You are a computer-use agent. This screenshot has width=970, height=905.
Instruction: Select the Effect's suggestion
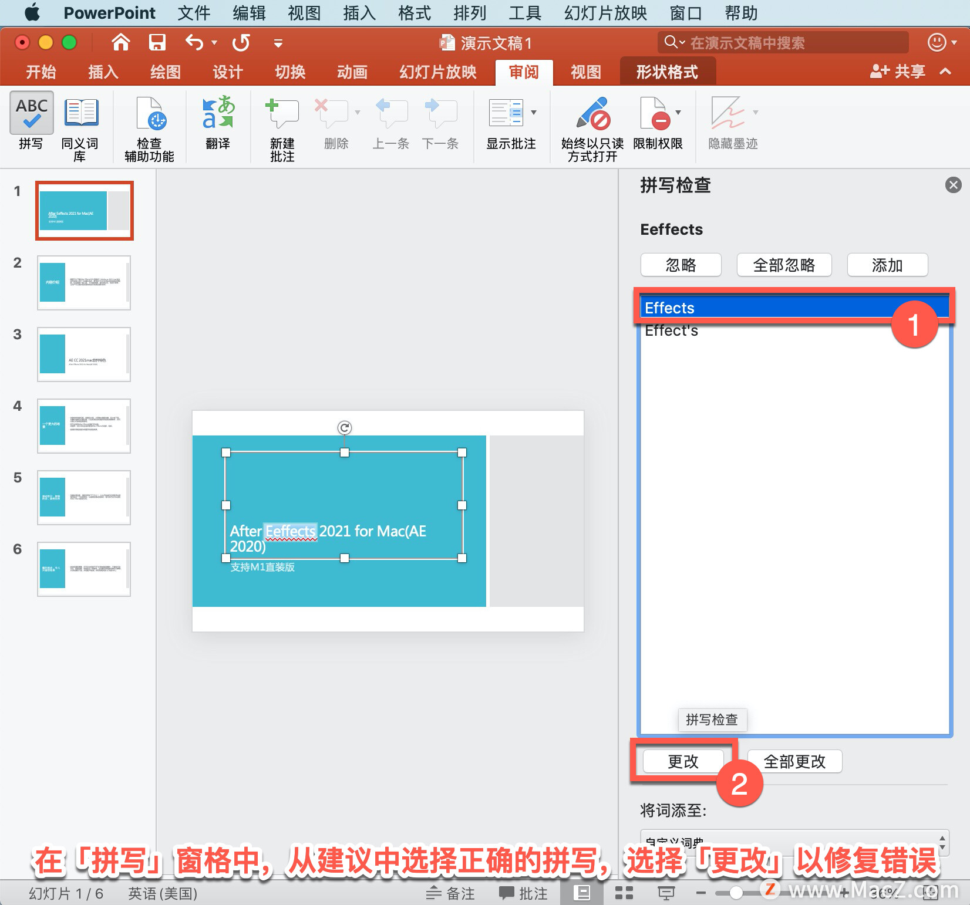794,330
